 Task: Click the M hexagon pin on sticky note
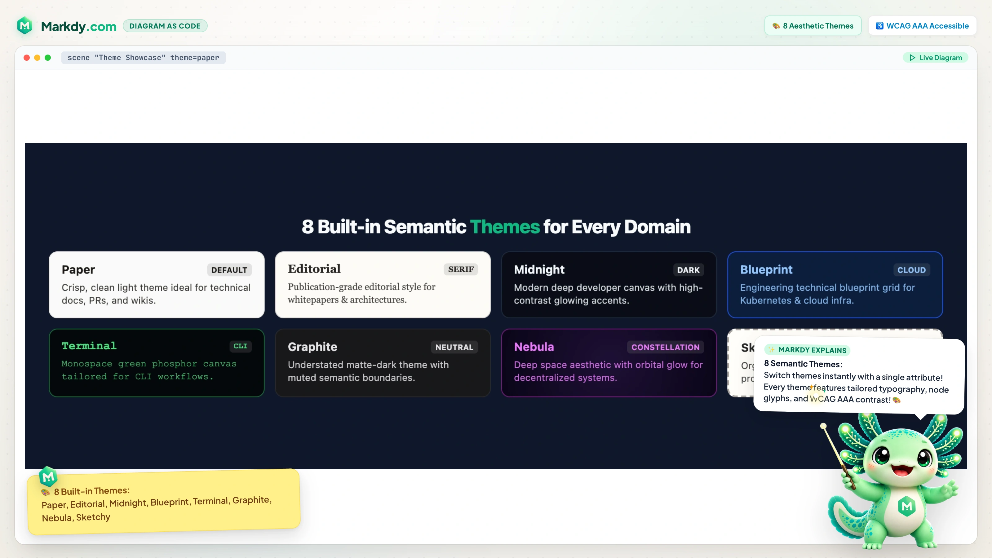coord(48,477)
